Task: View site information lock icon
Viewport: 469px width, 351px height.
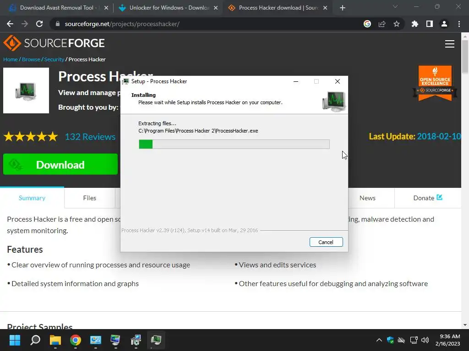Action: pyautogui.click(x=58, y=24)
